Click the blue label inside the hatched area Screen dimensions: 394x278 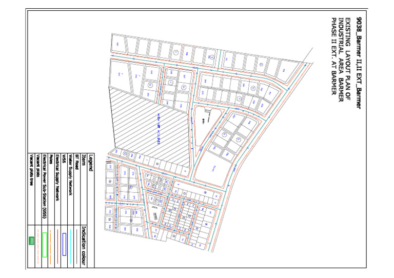click(x=159, y=130)
